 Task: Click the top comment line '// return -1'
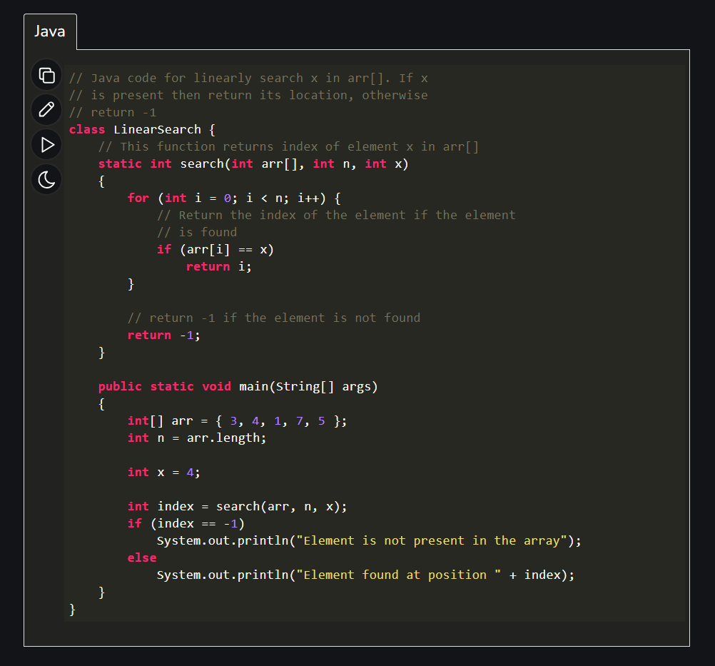pos(113,112)
